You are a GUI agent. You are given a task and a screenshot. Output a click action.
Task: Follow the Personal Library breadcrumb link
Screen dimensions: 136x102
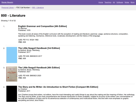click(x=8, y=8)
